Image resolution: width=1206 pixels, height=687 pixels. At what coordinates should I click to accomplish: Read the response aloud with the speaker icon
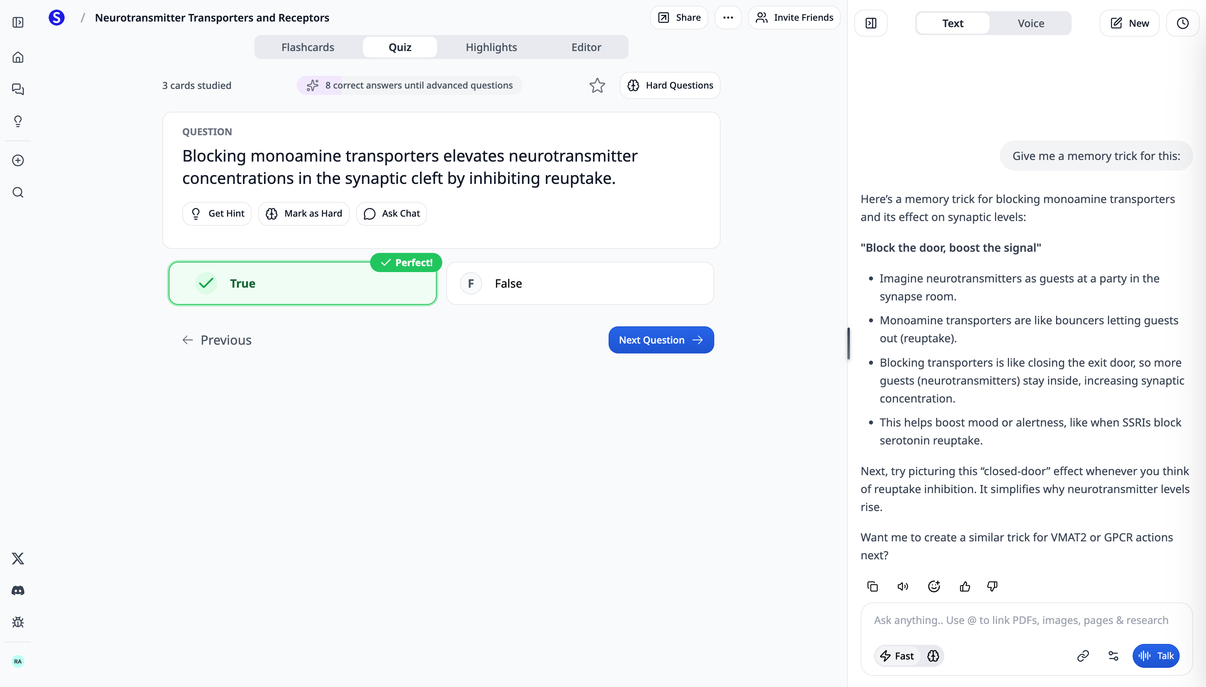pyautogui.click(x=902, y=586)
